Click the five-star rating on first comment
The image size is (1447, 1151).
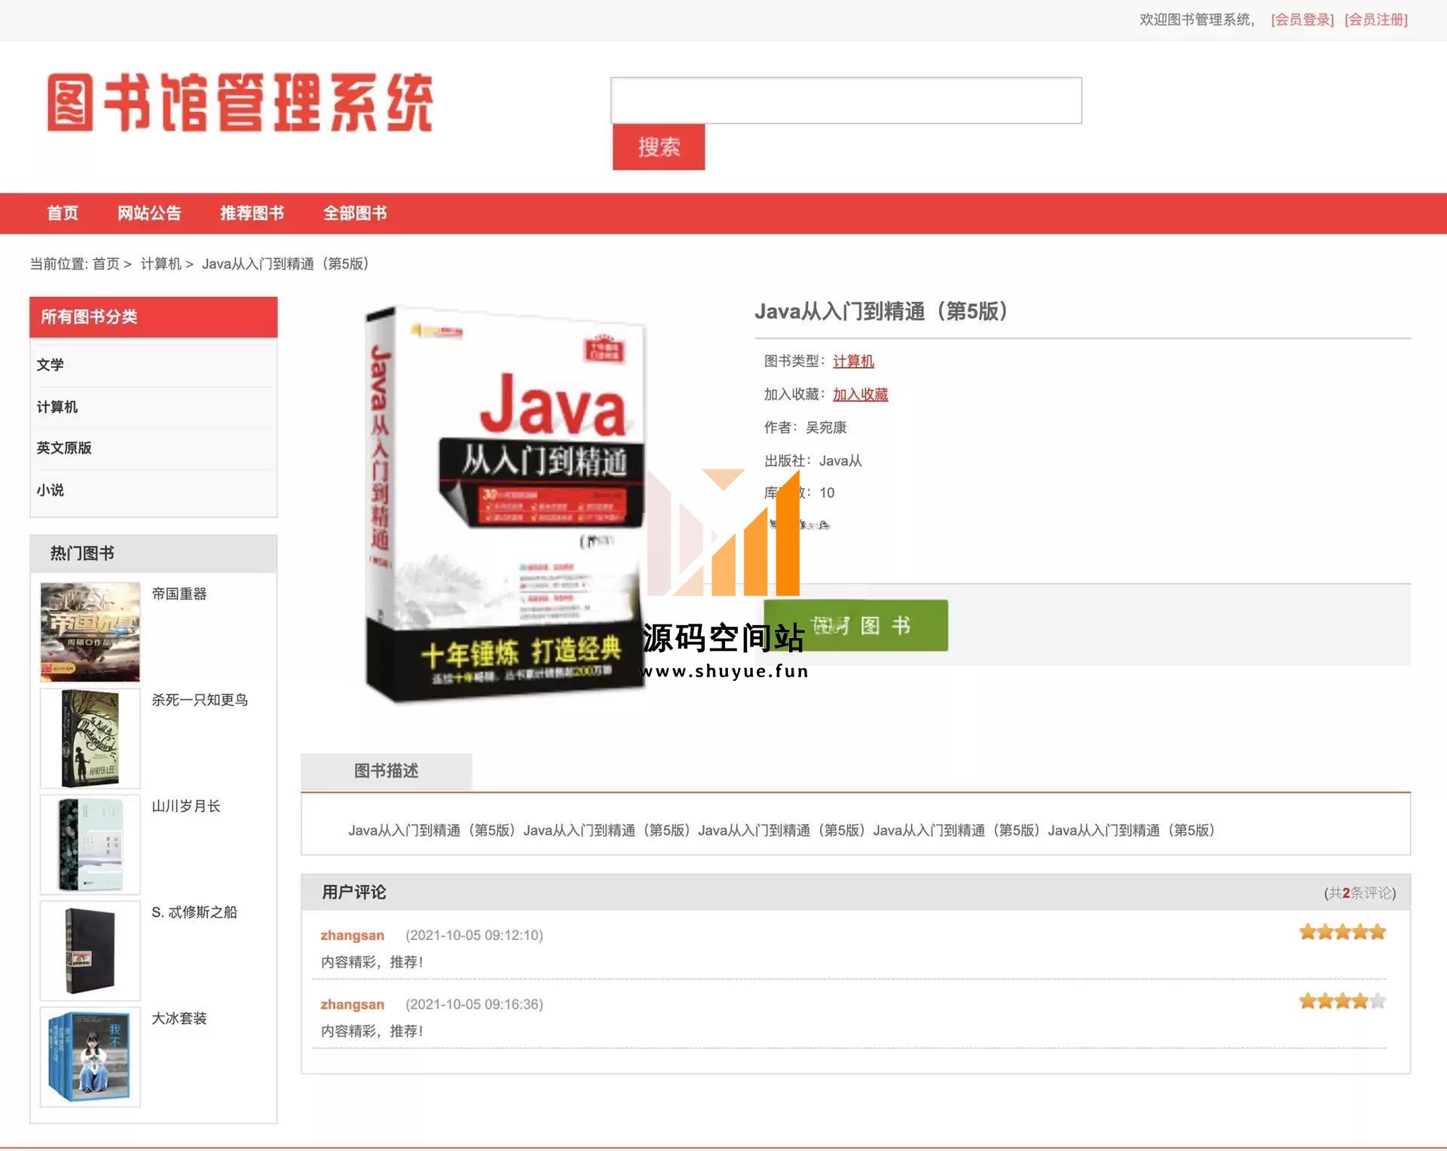tap(1342, 933)
